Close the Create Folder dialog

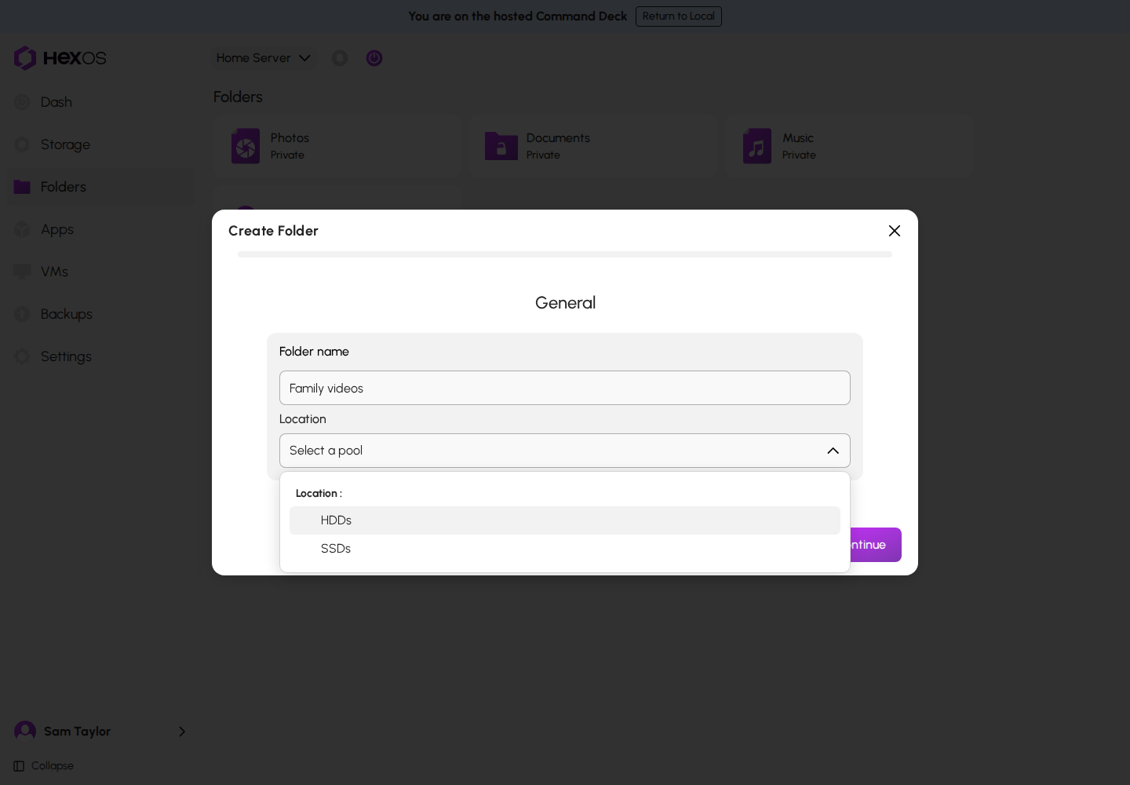coord(895,231)
